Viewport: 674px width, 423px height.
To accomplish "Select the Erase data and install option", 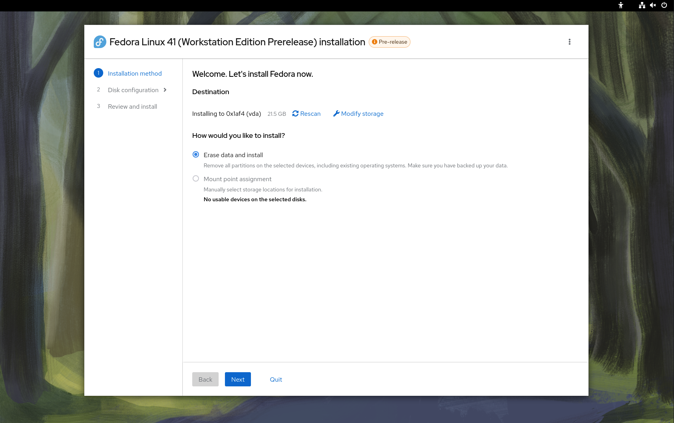I will 196,154.
